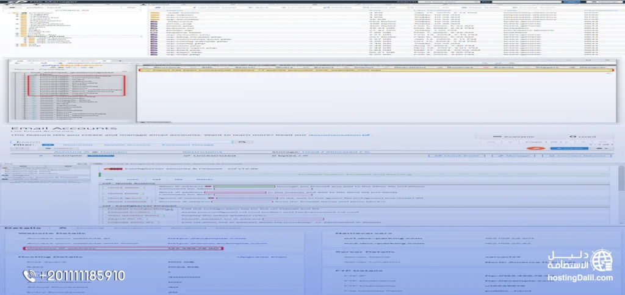Open the Upgrade Plan link in Hosting Details
Viewport: 625px width, 295px height.
coord(262,257)
